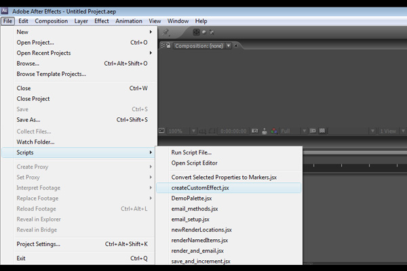Select Save As... menu entry
Image resolution: width=407 pixels, height=271 pixels.
(x=79, y=120)
